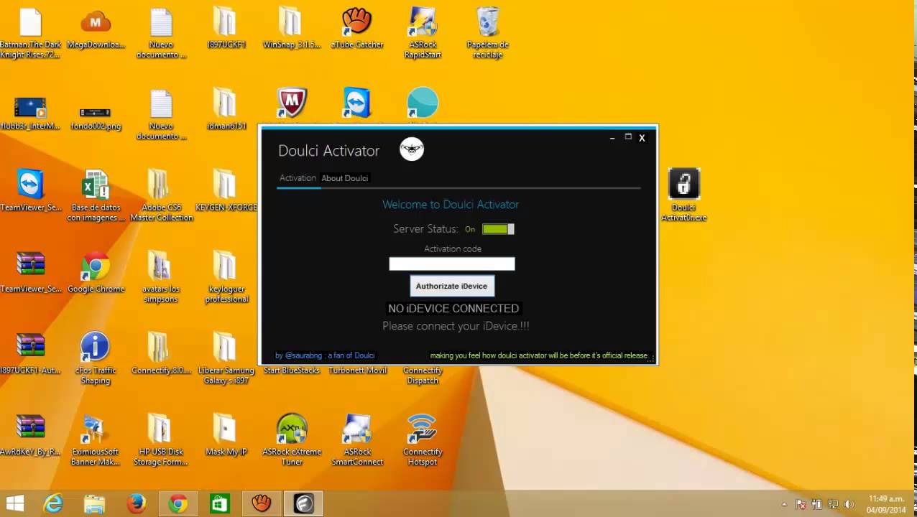Click the Start BlueStacks desktop label
917x517 pixels.
(x=292, y=371)
